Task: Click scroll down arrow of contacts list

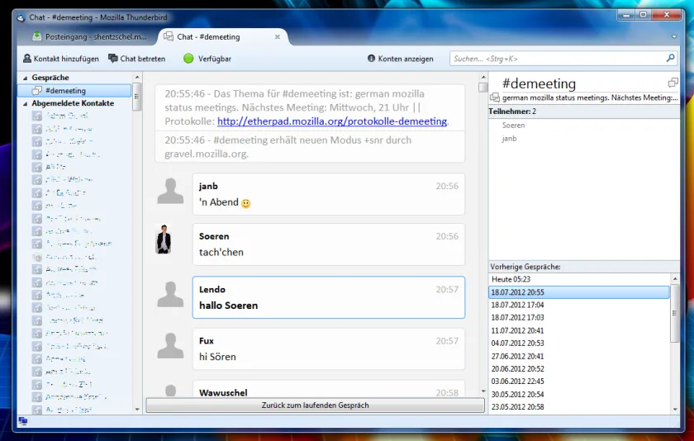Action: coord(137,410)
